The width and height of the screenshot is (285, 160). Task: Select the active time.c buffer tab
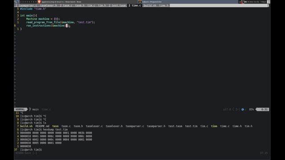pos(134,5)
